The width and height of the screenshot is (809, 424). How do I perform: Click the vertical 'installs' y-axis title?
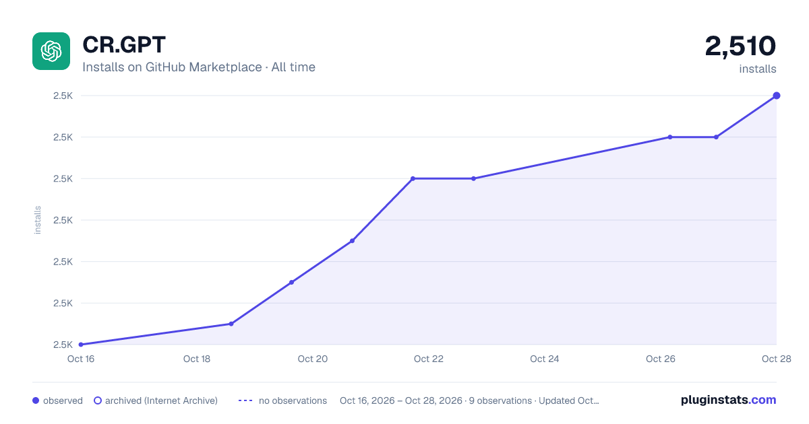[x=38, y=220]
